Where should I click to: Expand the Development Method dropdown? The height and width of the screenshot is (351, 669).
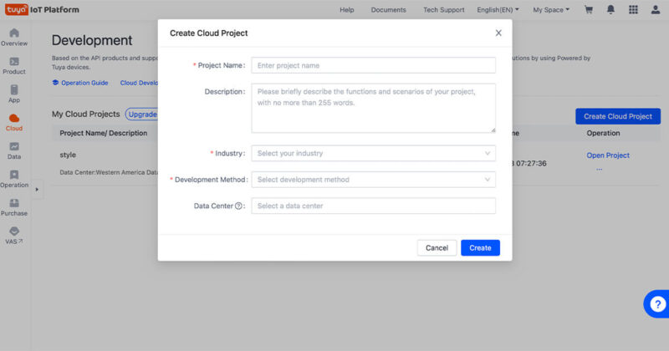[x=373, y=180]
